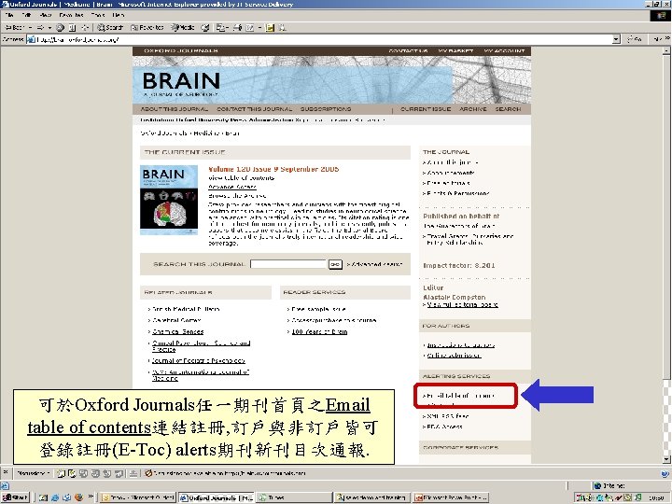Open the About This Journal nav item

pos(175,109)
